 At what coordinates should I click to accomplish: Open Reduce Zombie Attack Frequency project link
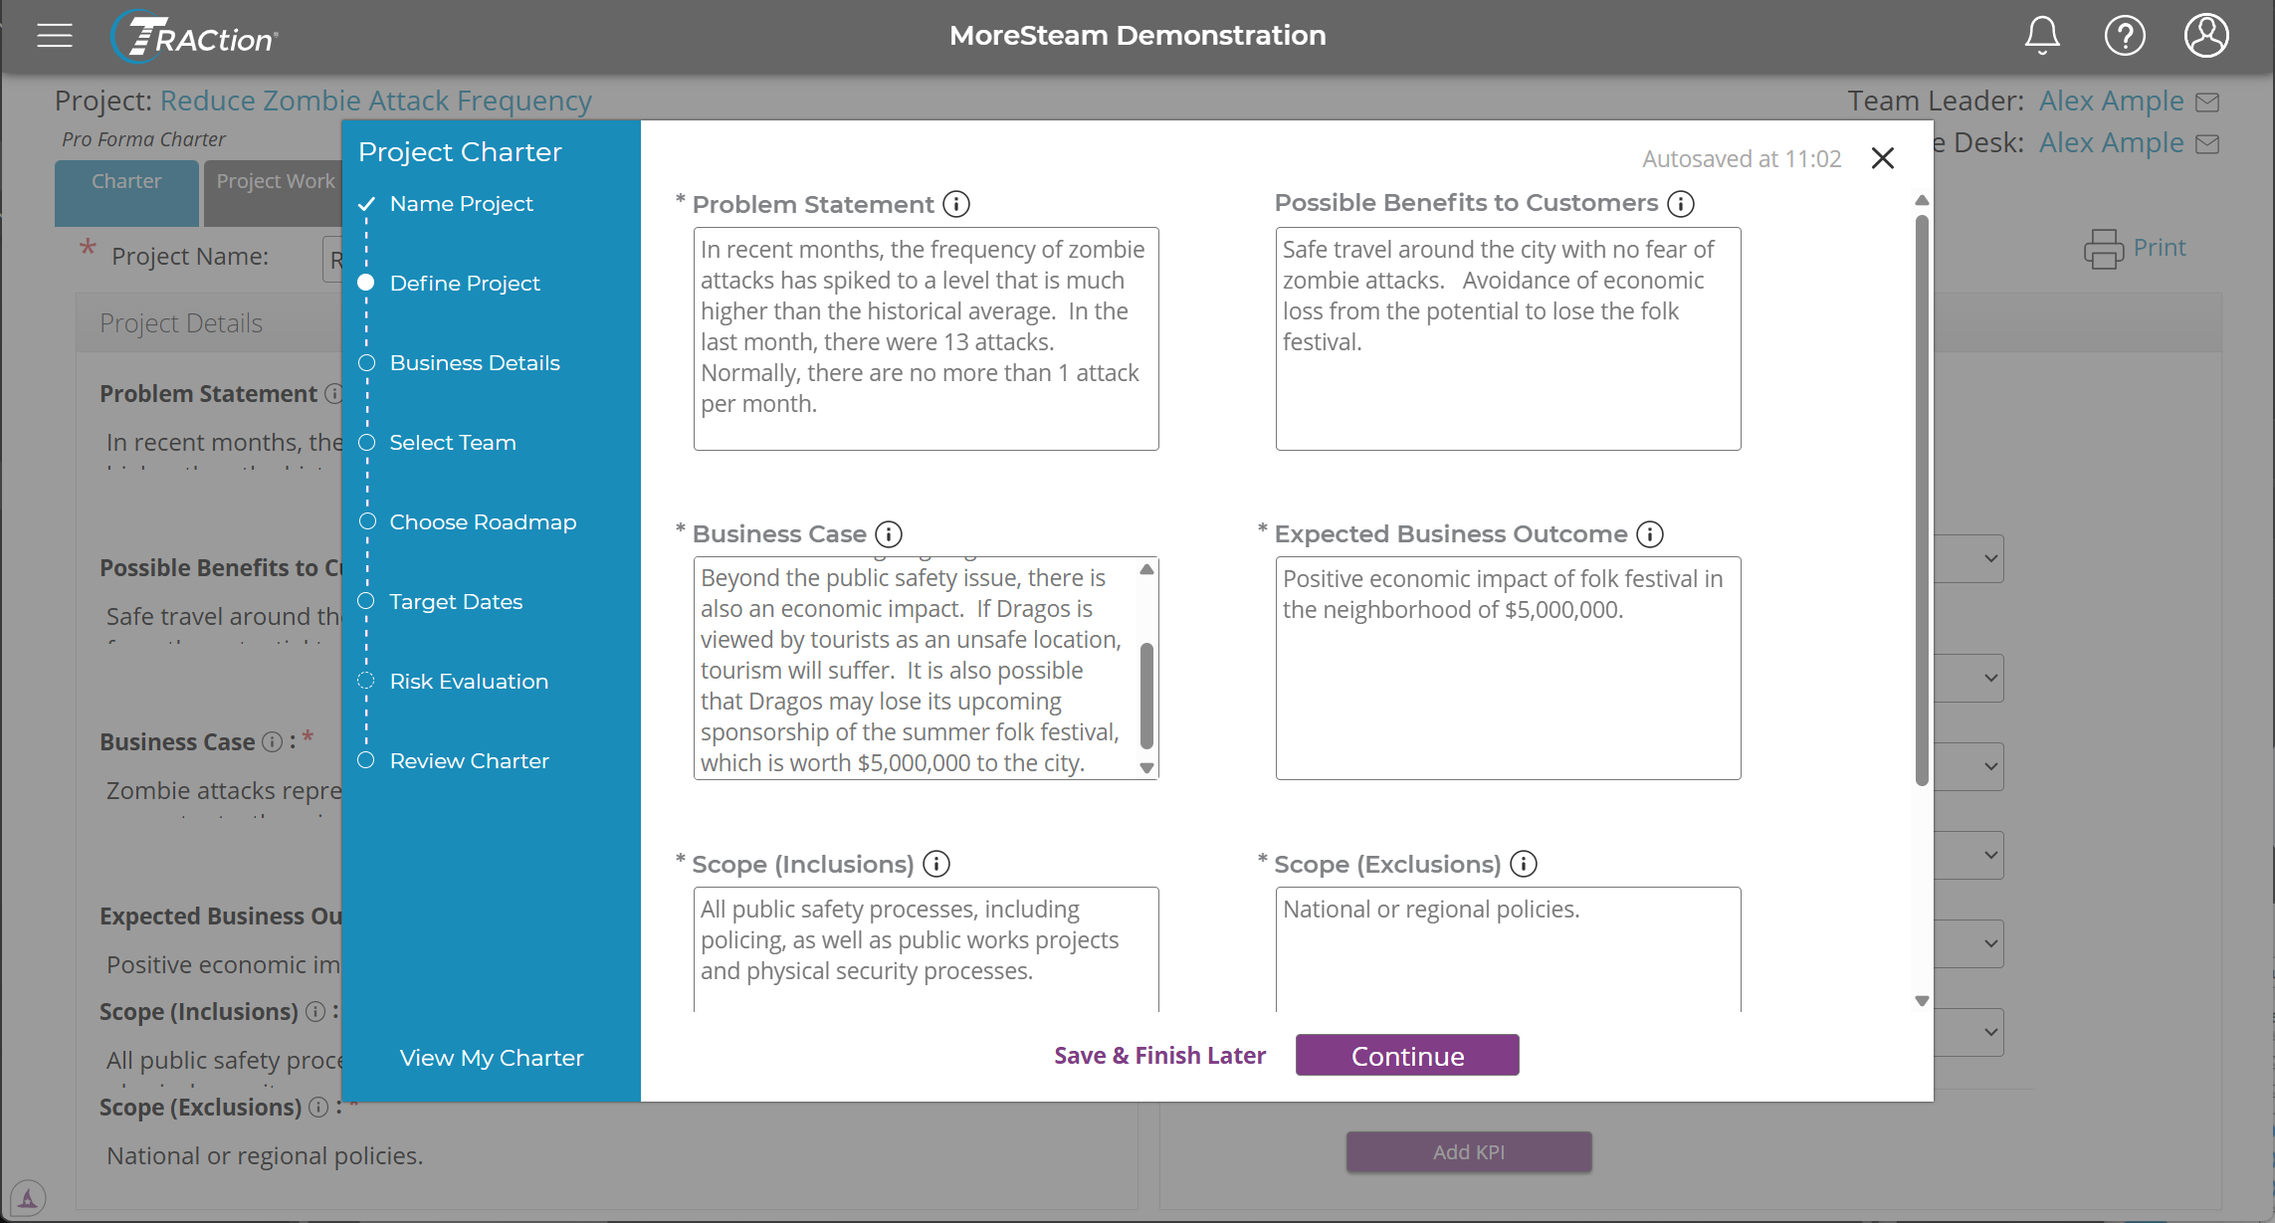[376, 101]
